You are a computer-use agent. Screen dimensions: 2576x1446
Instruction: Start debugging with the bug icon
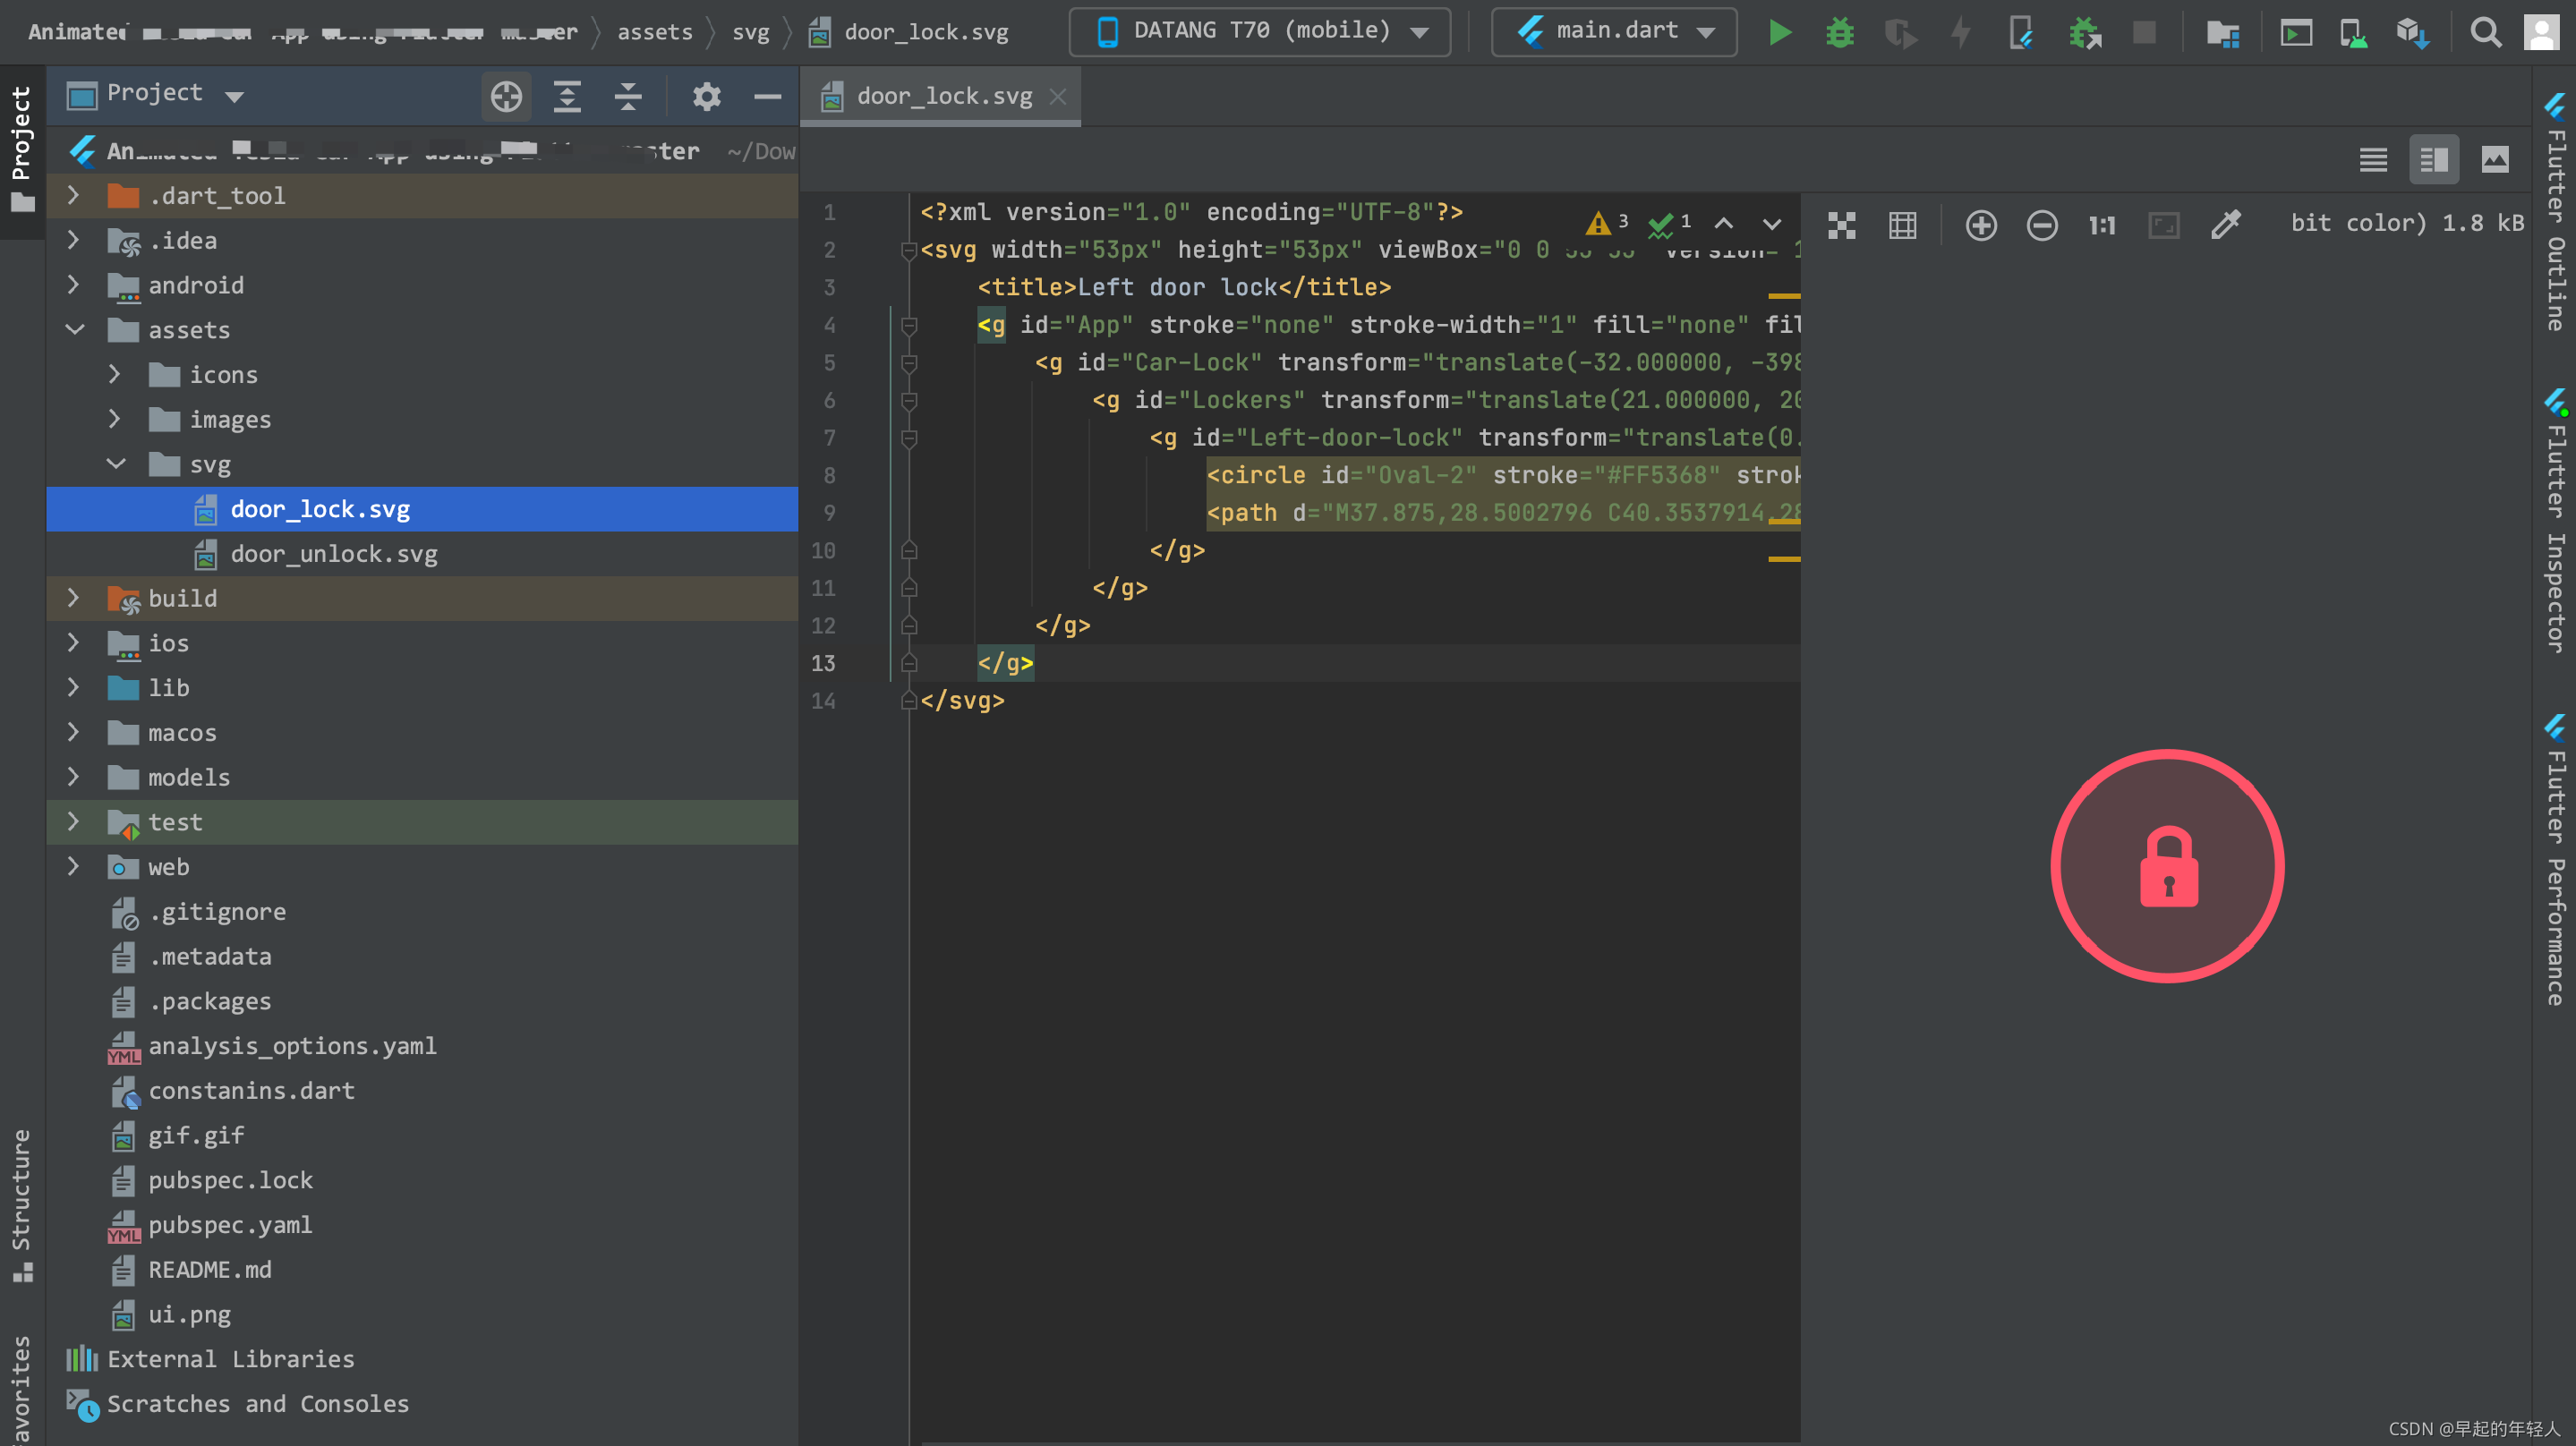point(1839,32)
